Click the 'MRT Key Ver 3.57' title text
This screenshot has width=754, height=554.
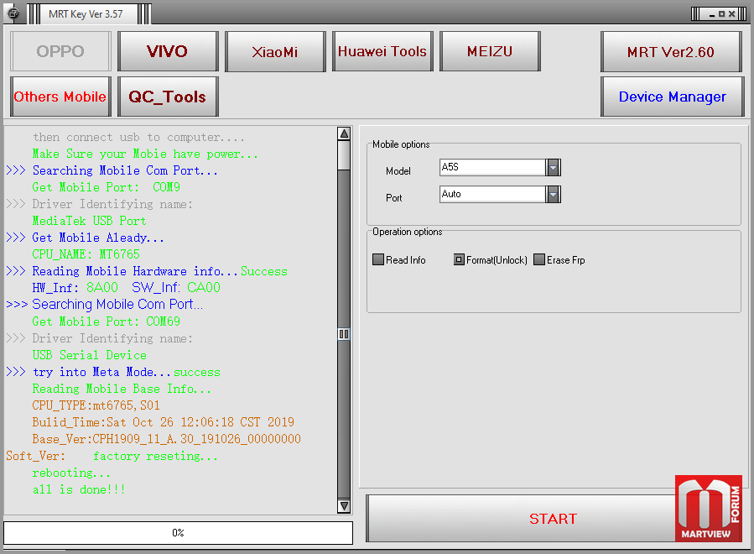click(86, 14)
